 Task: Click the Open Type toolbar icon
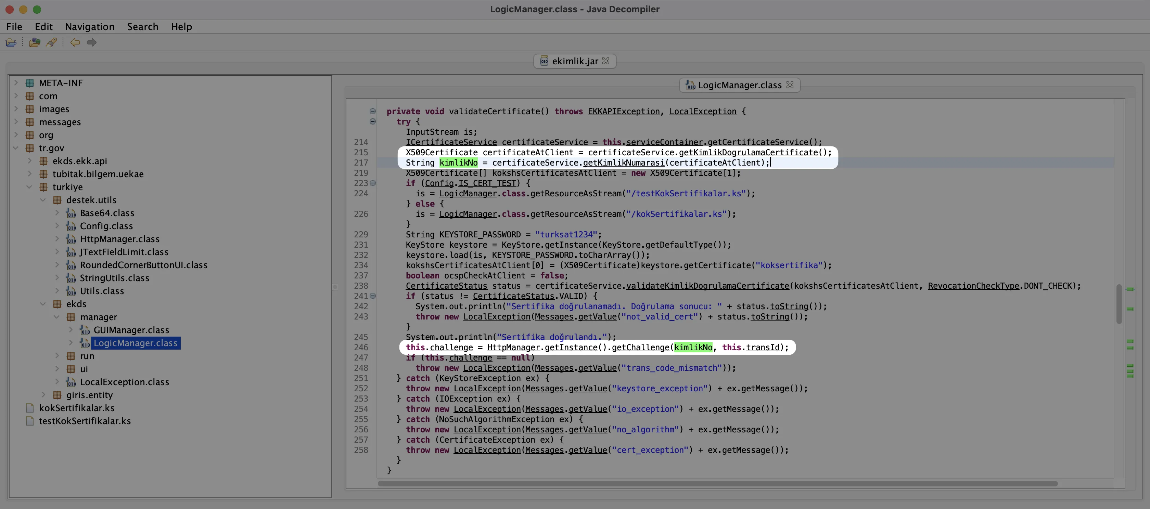pyautogui.click(x=34, y=42)
